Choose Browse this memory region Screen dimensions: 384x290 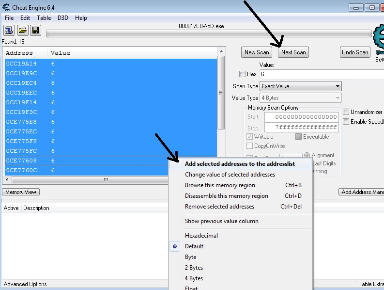pyautogui.click(x=241, y=185)
